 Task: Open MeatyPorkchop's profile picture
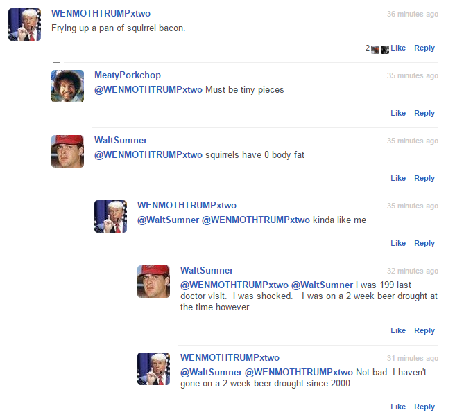[67, 86]
